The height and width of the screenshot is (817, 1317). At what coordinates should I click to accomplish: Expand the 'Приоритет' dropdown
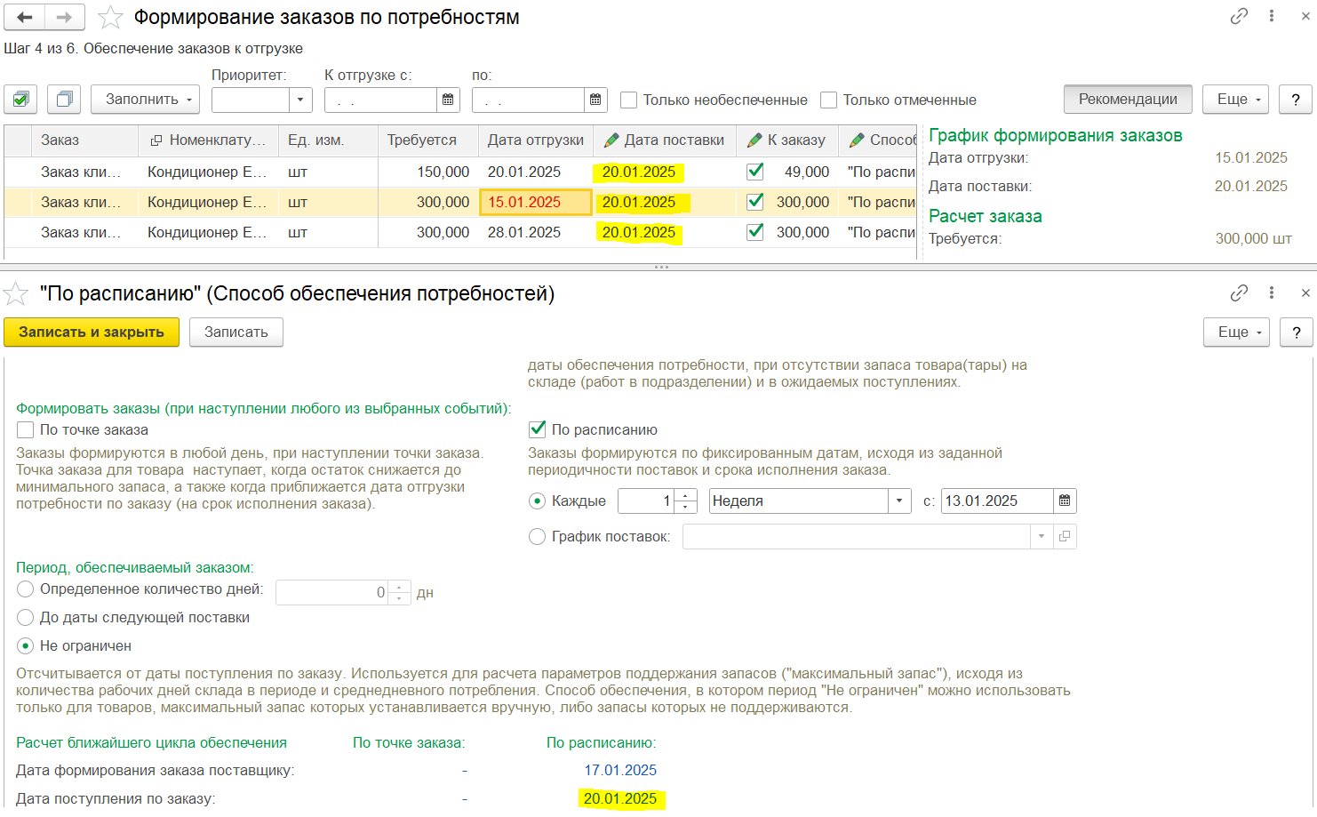point(300,100)
